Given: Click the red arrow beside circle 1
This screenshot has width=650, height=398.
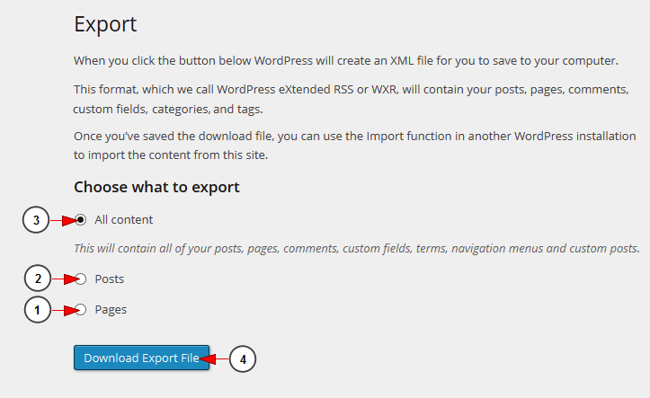Looking at the screenshot, I should tap(66, 310).
